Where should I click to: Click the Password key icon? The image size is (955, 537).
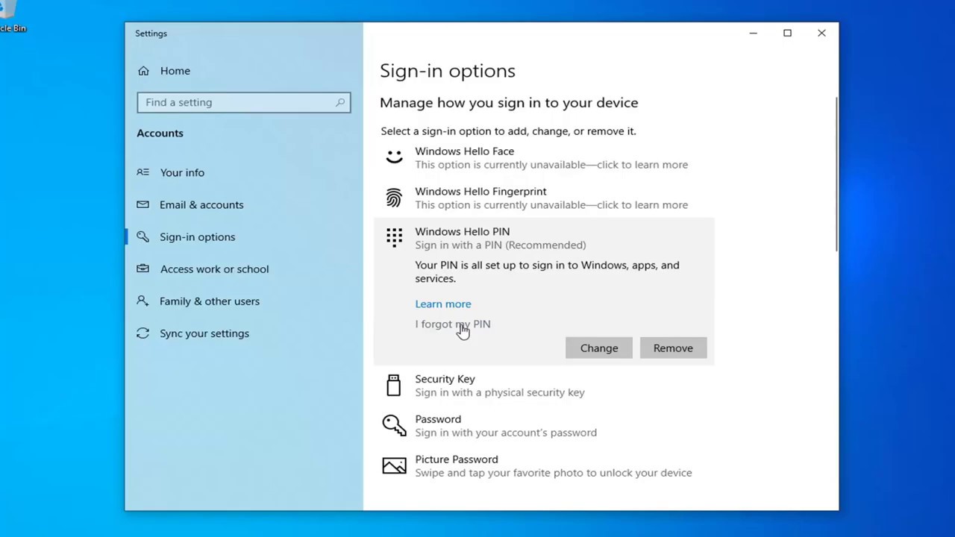click(394, 425)
